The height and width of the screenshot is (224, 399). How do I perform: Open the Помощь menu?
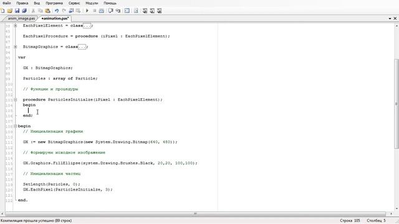click(x=110, y=3)
